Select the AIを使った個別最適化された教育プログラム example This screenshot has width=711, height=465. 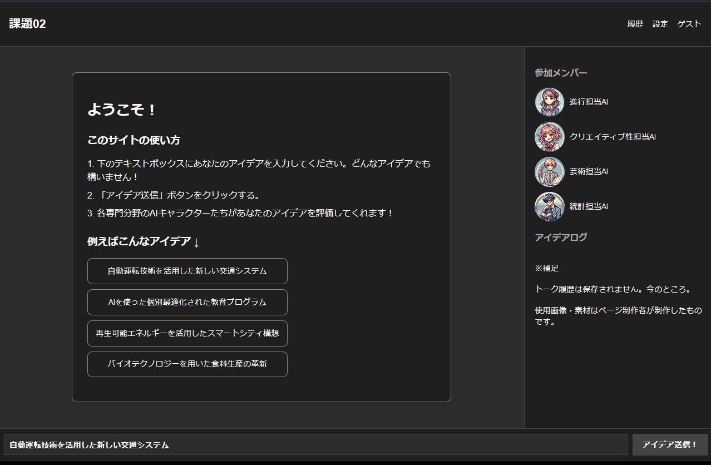click(187, 302)
